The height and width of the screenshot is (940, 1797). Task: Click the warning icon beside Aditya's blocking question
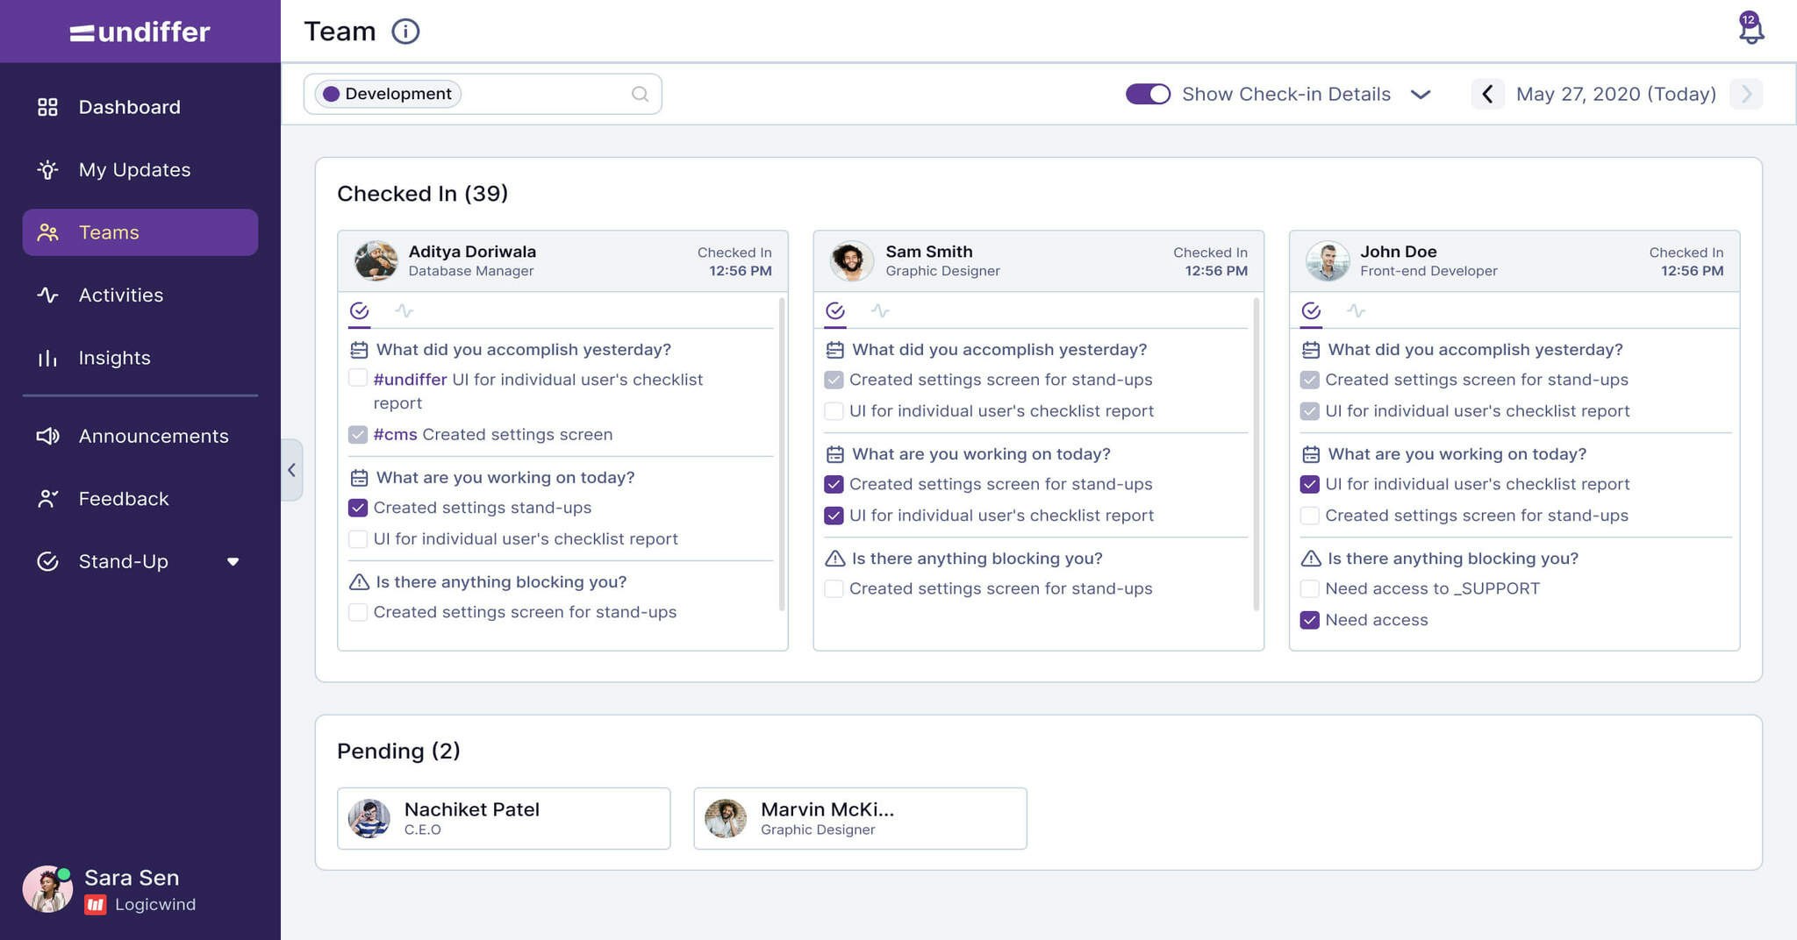359,581
